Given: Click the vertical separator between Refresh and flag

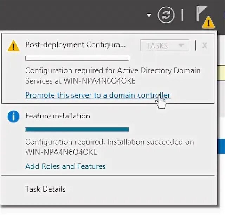Looking at the screenshot, I should pos(182,15).
